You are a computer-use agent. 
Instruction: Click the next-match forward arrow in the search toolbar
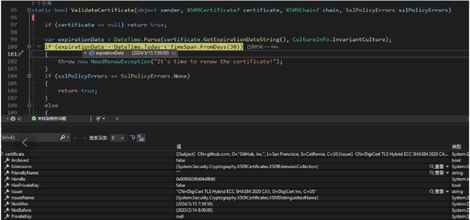pos(84,138)
